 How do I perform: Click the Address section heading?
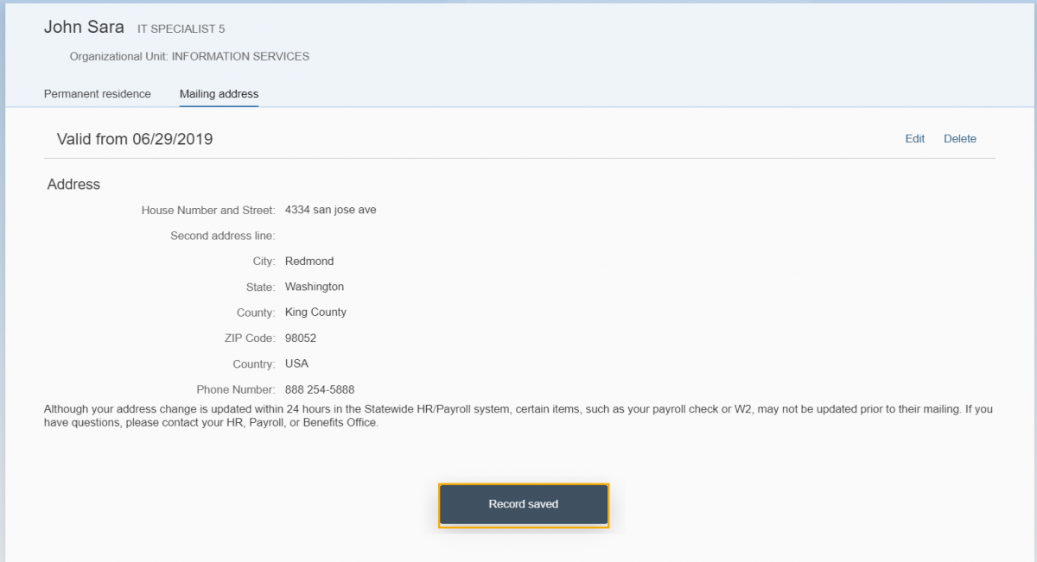coord(73,185)
